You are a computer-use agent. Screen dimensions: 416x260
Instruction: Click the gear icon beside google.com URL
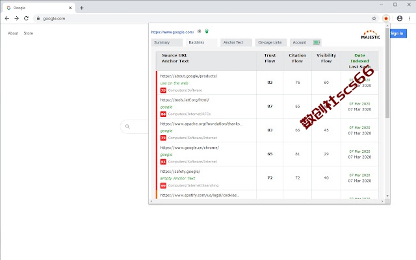200,31
